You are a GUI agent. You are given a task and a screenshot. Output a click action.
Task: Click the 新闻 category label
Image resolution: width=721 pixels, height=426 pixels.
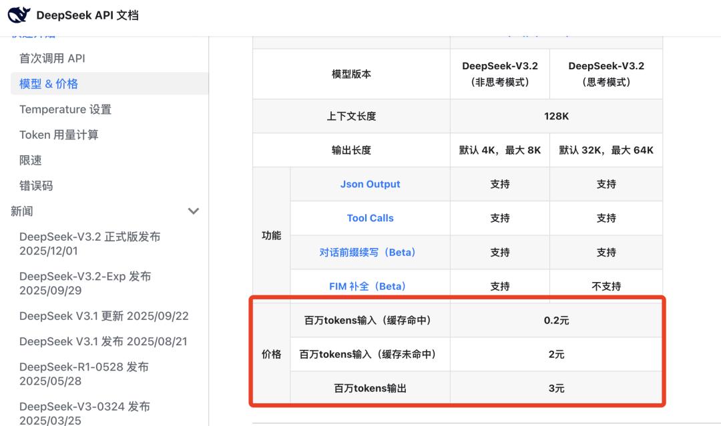tap(22, 211)
